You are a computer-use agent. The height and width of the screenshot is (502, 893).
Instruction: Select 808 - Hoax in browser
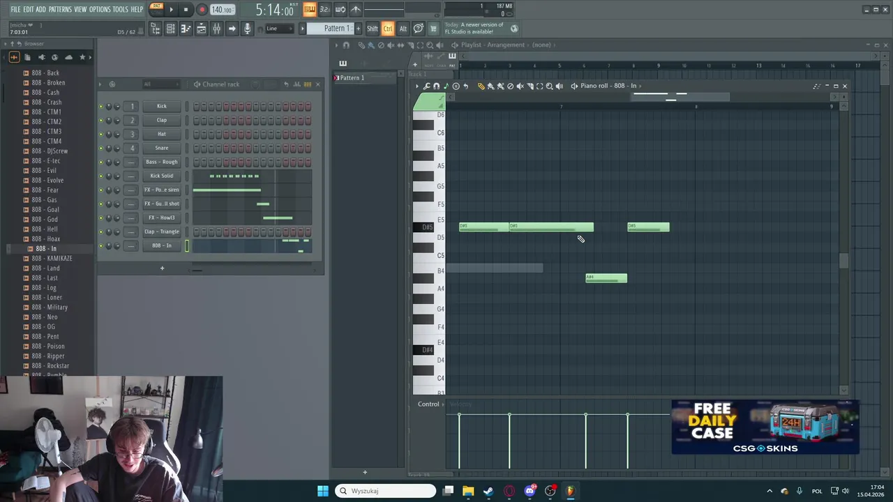point(45,238)
